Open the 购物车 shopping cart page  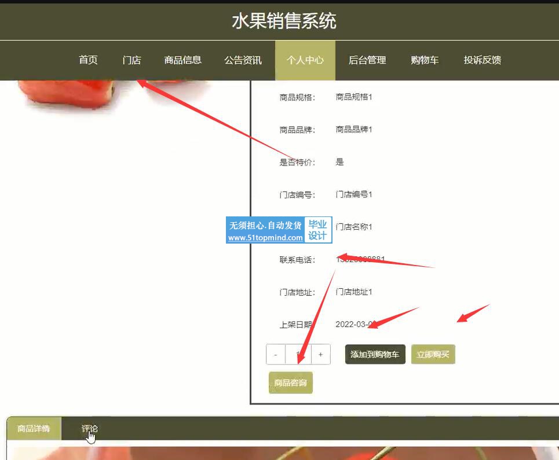(425, 60)
